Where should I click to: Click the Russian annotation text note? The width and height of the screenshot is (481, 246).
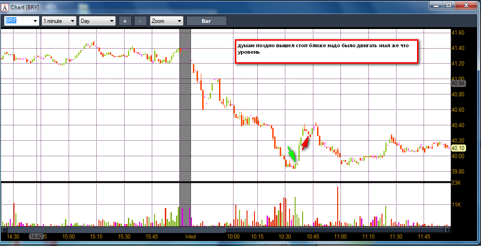(x=326, y=51)
